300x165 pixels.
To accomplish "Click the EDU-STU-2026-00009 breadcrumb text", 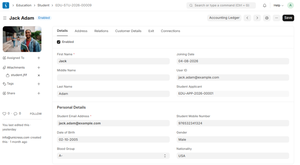I will click(x=74, y=5).
